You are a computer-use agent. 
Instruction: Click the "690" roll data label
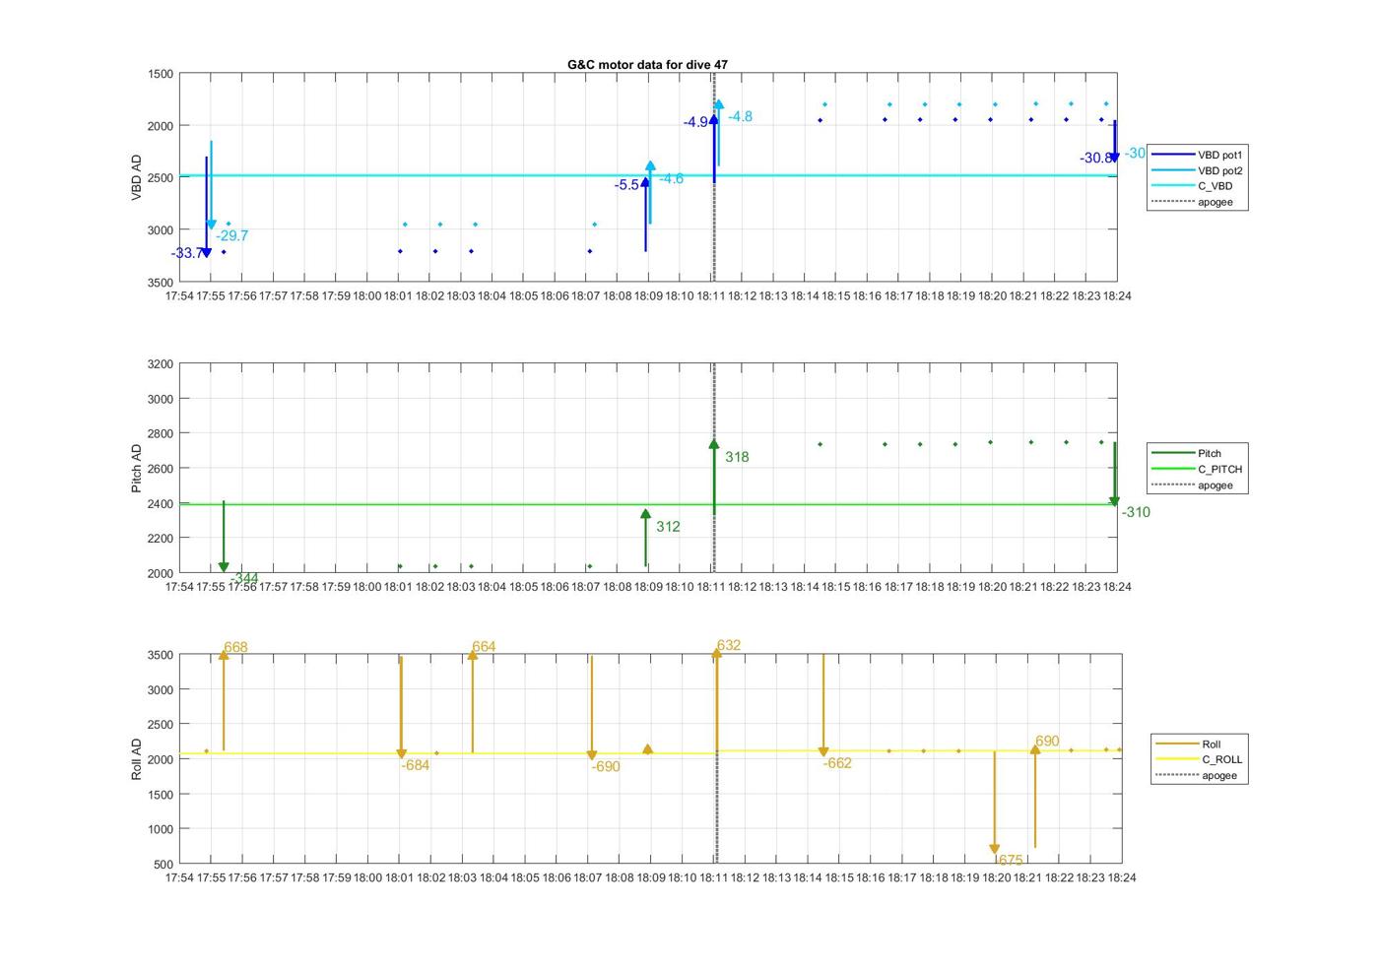[1047, 741]
